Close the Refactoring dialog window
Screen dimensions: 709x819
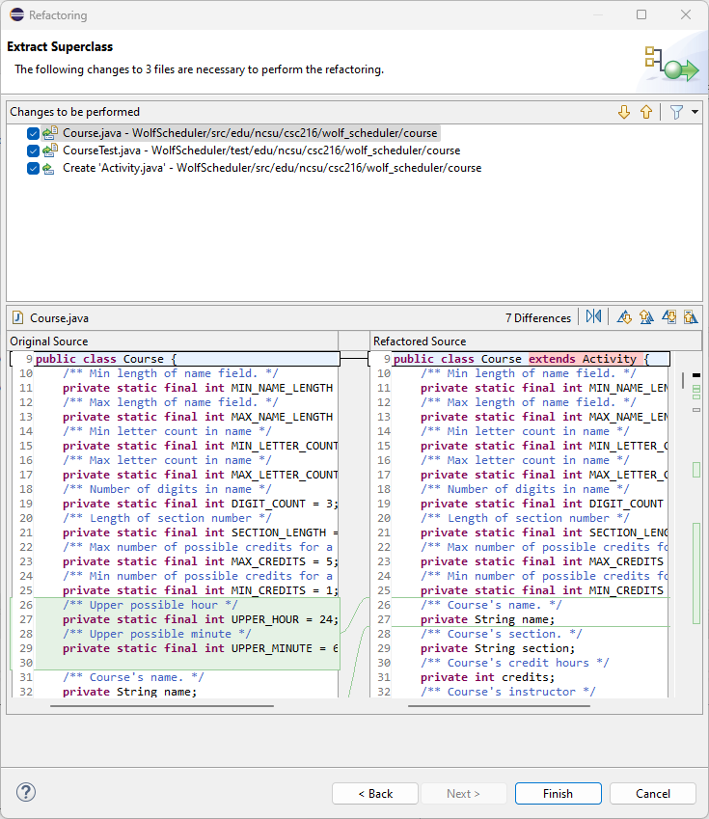(686, 14)
